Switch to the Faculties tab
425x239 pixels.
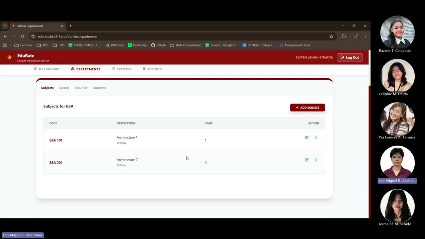point(81,88)
